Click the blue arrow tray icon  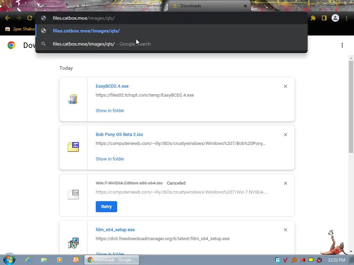pyautogui.click(x=278, y=260)
